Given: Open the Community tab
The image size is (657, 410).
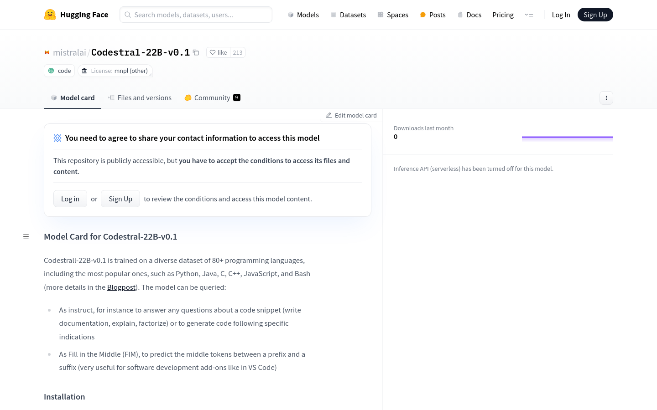Looking at the screenshot, I should pos(212,97).
